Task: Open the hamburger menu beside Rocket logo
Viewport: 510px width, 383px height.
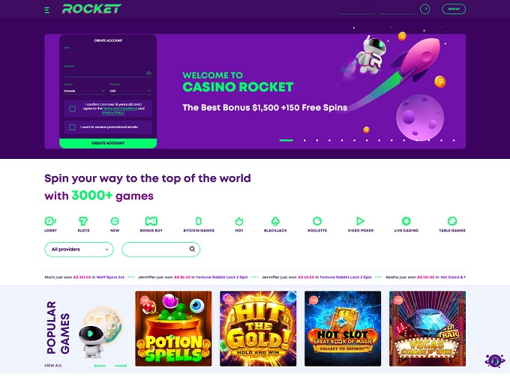Action: click(46, 10)
